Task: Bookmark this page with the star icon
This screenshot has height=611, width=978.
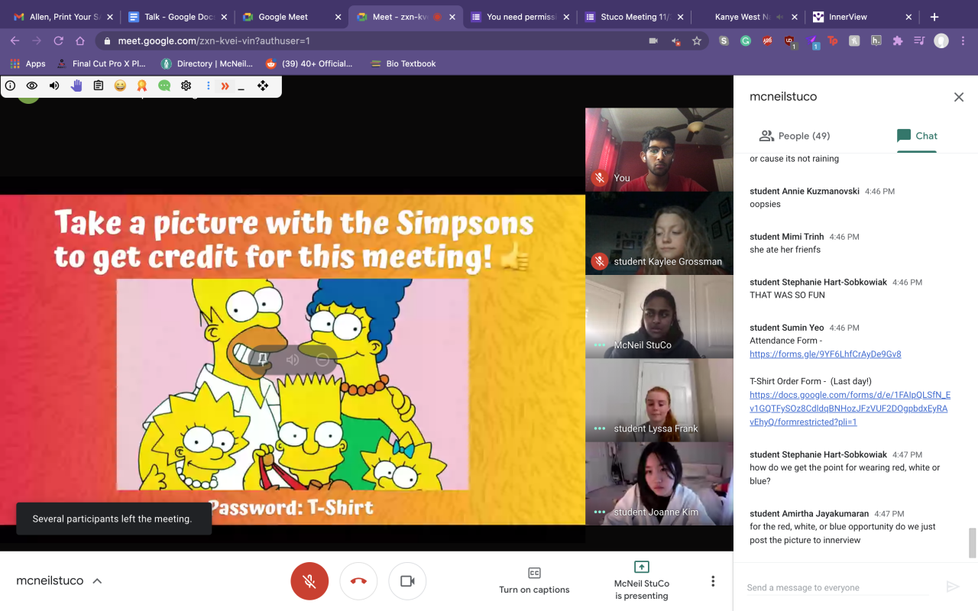Action: click(x=697, y=41)
